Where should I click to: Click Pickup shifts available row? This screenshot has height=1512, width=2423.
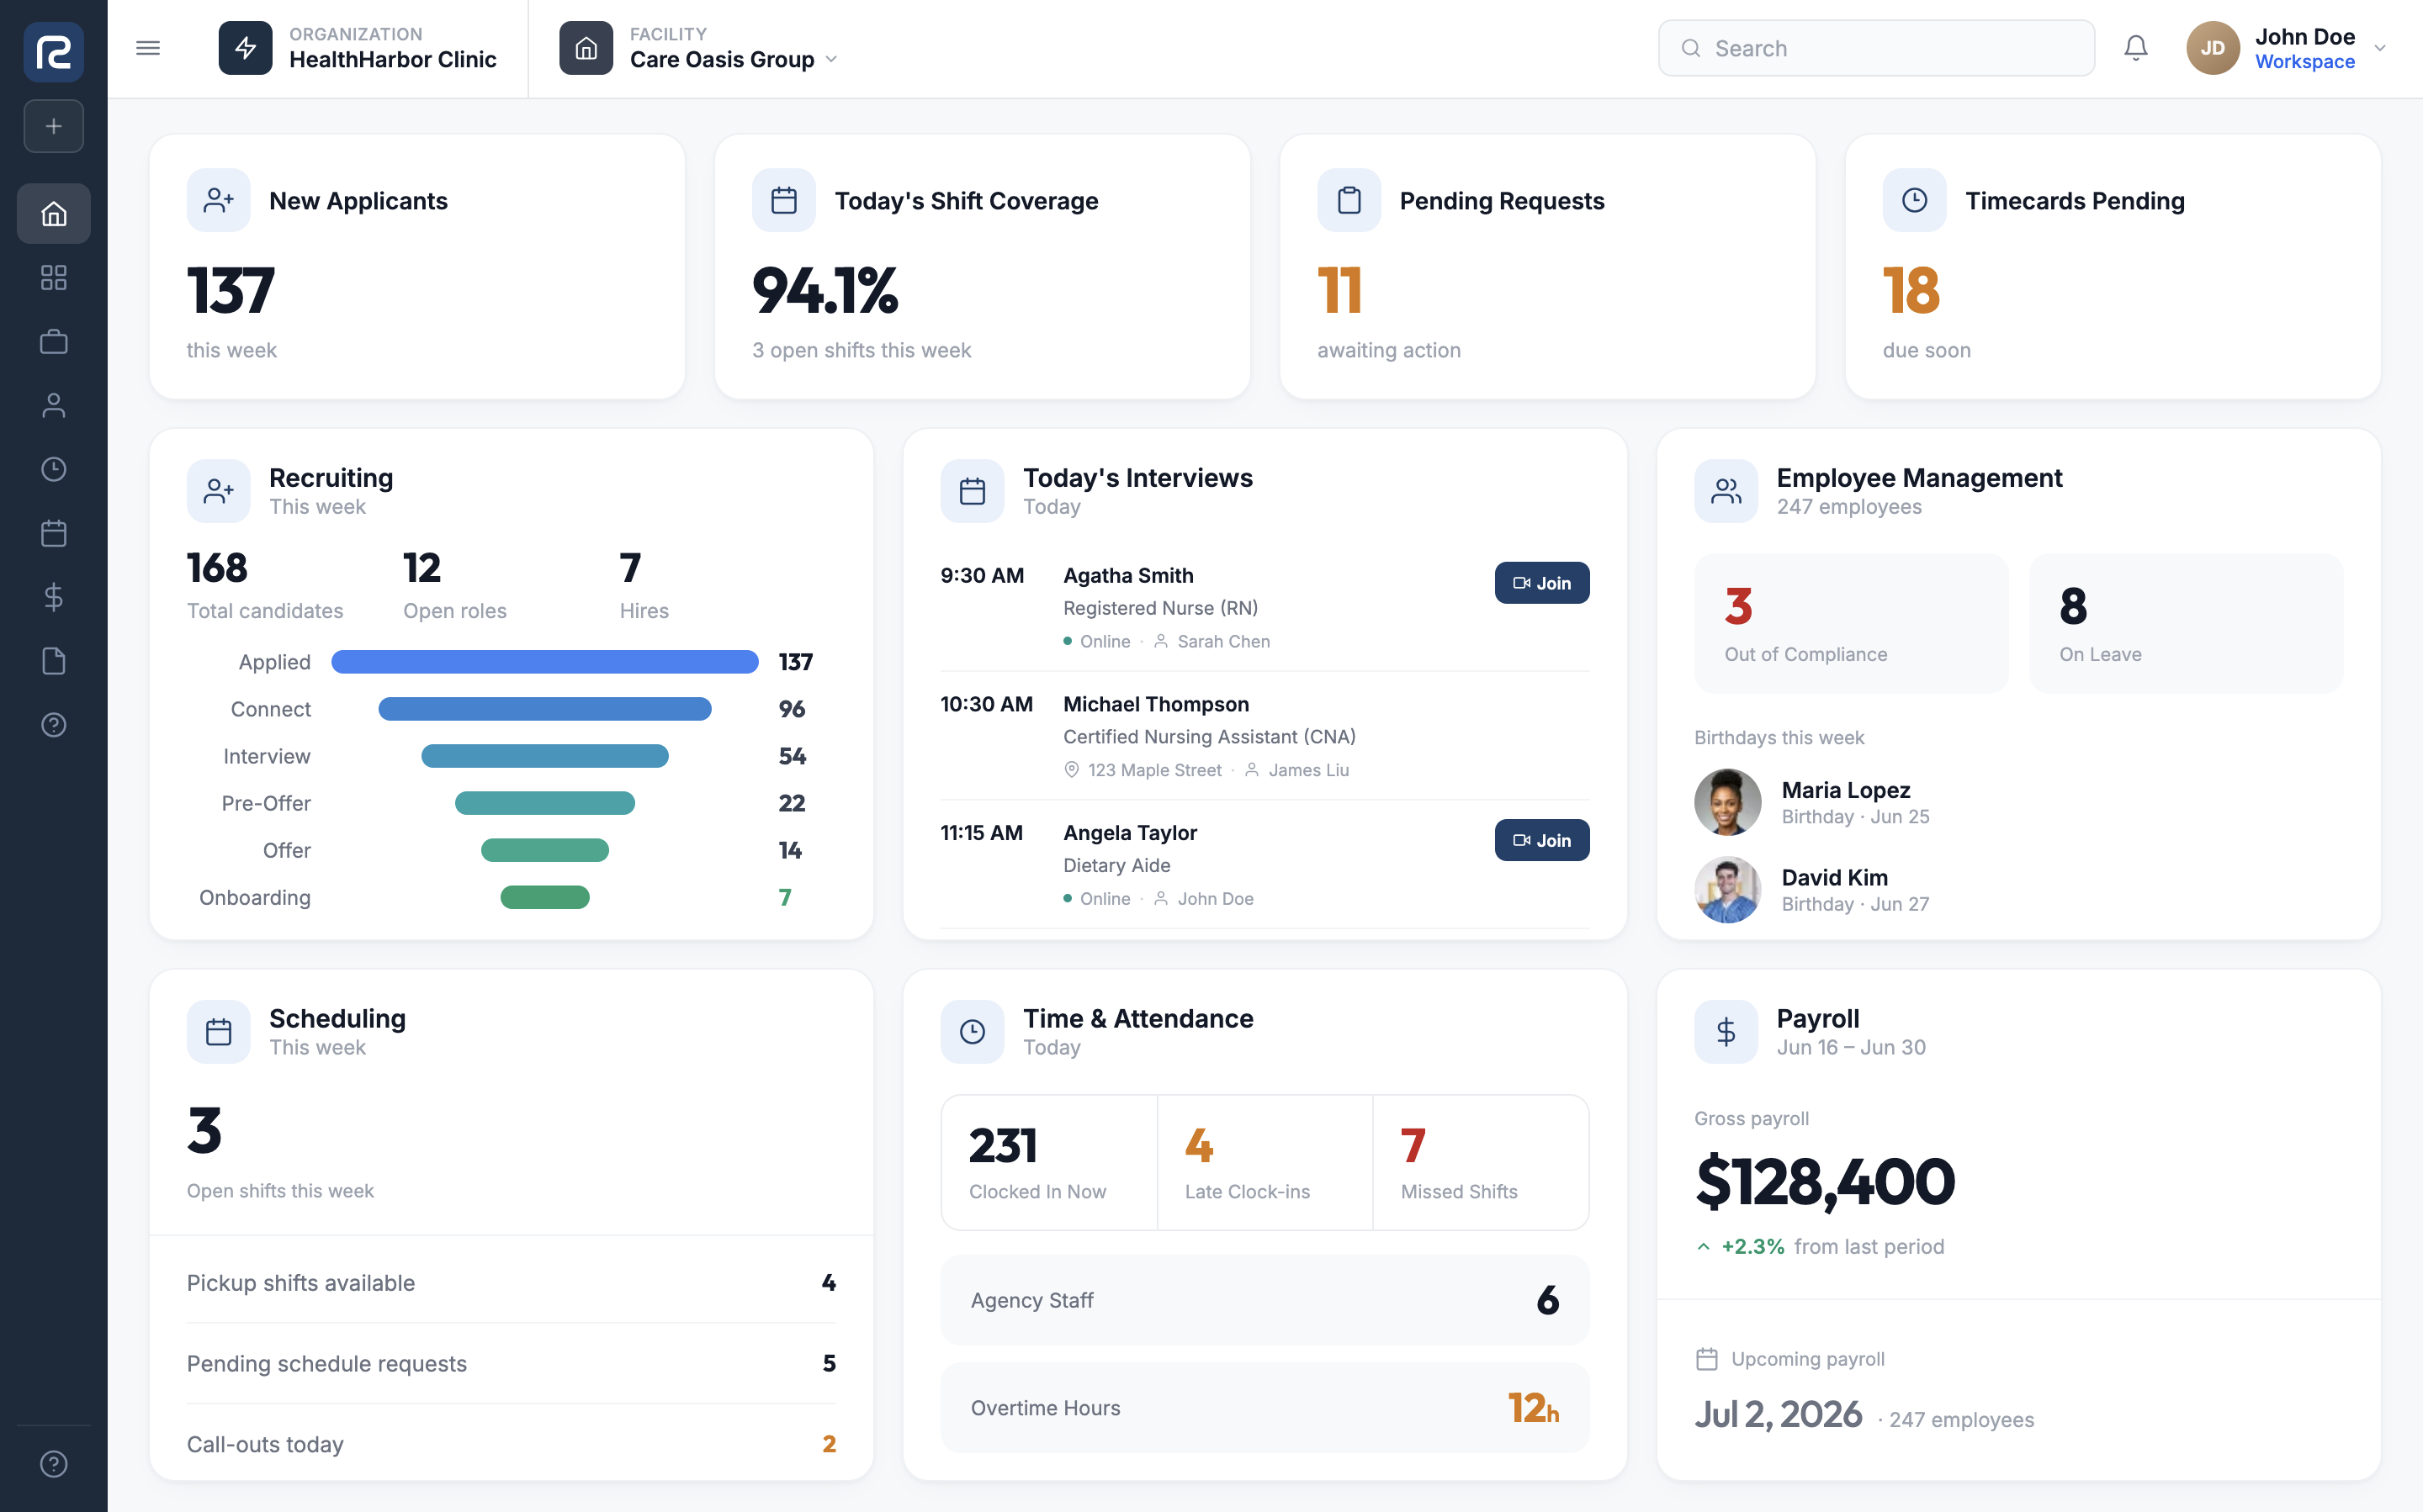tap(512, 1283)
